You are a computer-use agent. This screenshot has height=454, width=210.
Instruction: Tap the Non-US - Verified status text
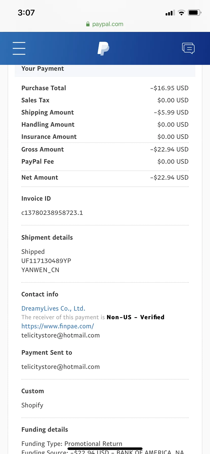tap(135, 317)
